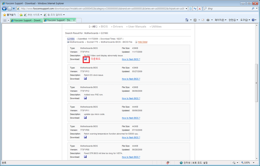Select the All filter tab
The height and width of the screenshot is (166, 260).
click(x=93, y=27)
